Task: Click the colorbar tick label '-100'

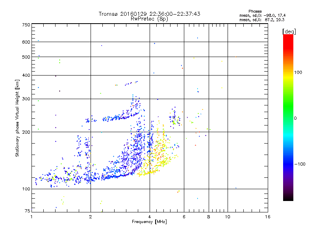Action: [x=300, y=164]
